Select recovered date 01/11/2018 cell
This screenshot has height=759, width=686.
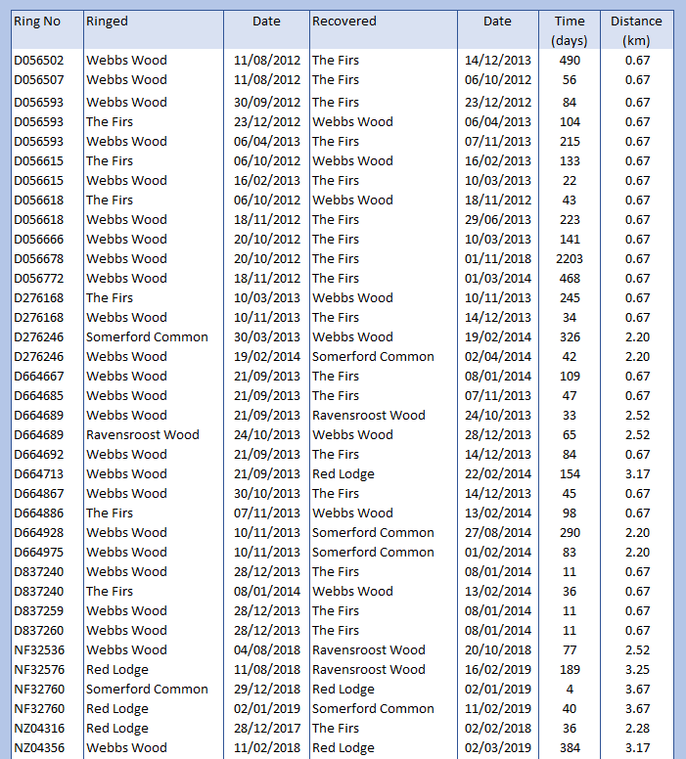[497, 259]
